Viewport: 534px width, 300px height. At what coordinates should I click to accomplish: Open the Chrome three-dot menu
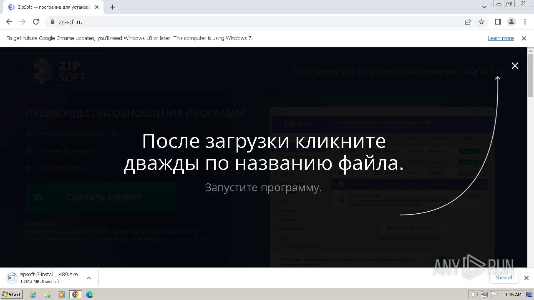tap(524, 22)
